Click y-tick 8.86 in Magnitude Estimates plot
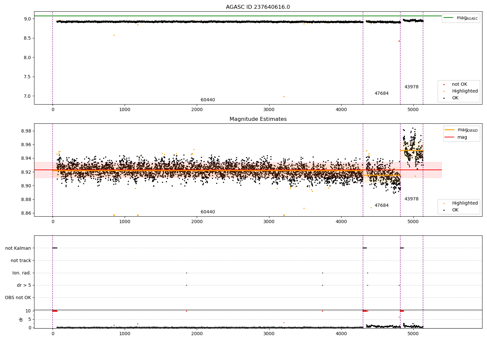This screenshot has width=487, height=341. click(26, 213)
